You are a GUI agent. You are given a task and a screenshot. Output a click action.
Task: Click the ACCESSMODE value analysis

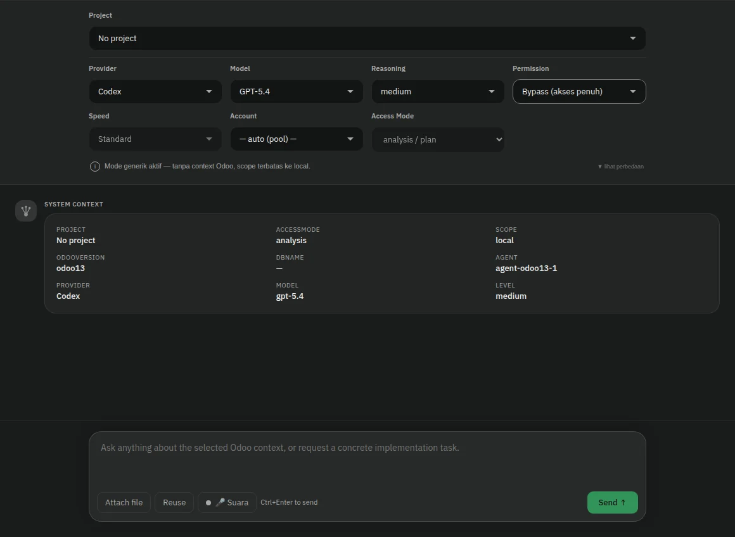(x=291, y=241)
